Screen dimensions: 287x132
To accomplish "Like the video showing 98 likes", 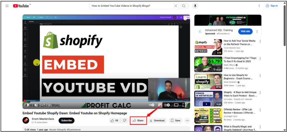I will click(115, 120).
